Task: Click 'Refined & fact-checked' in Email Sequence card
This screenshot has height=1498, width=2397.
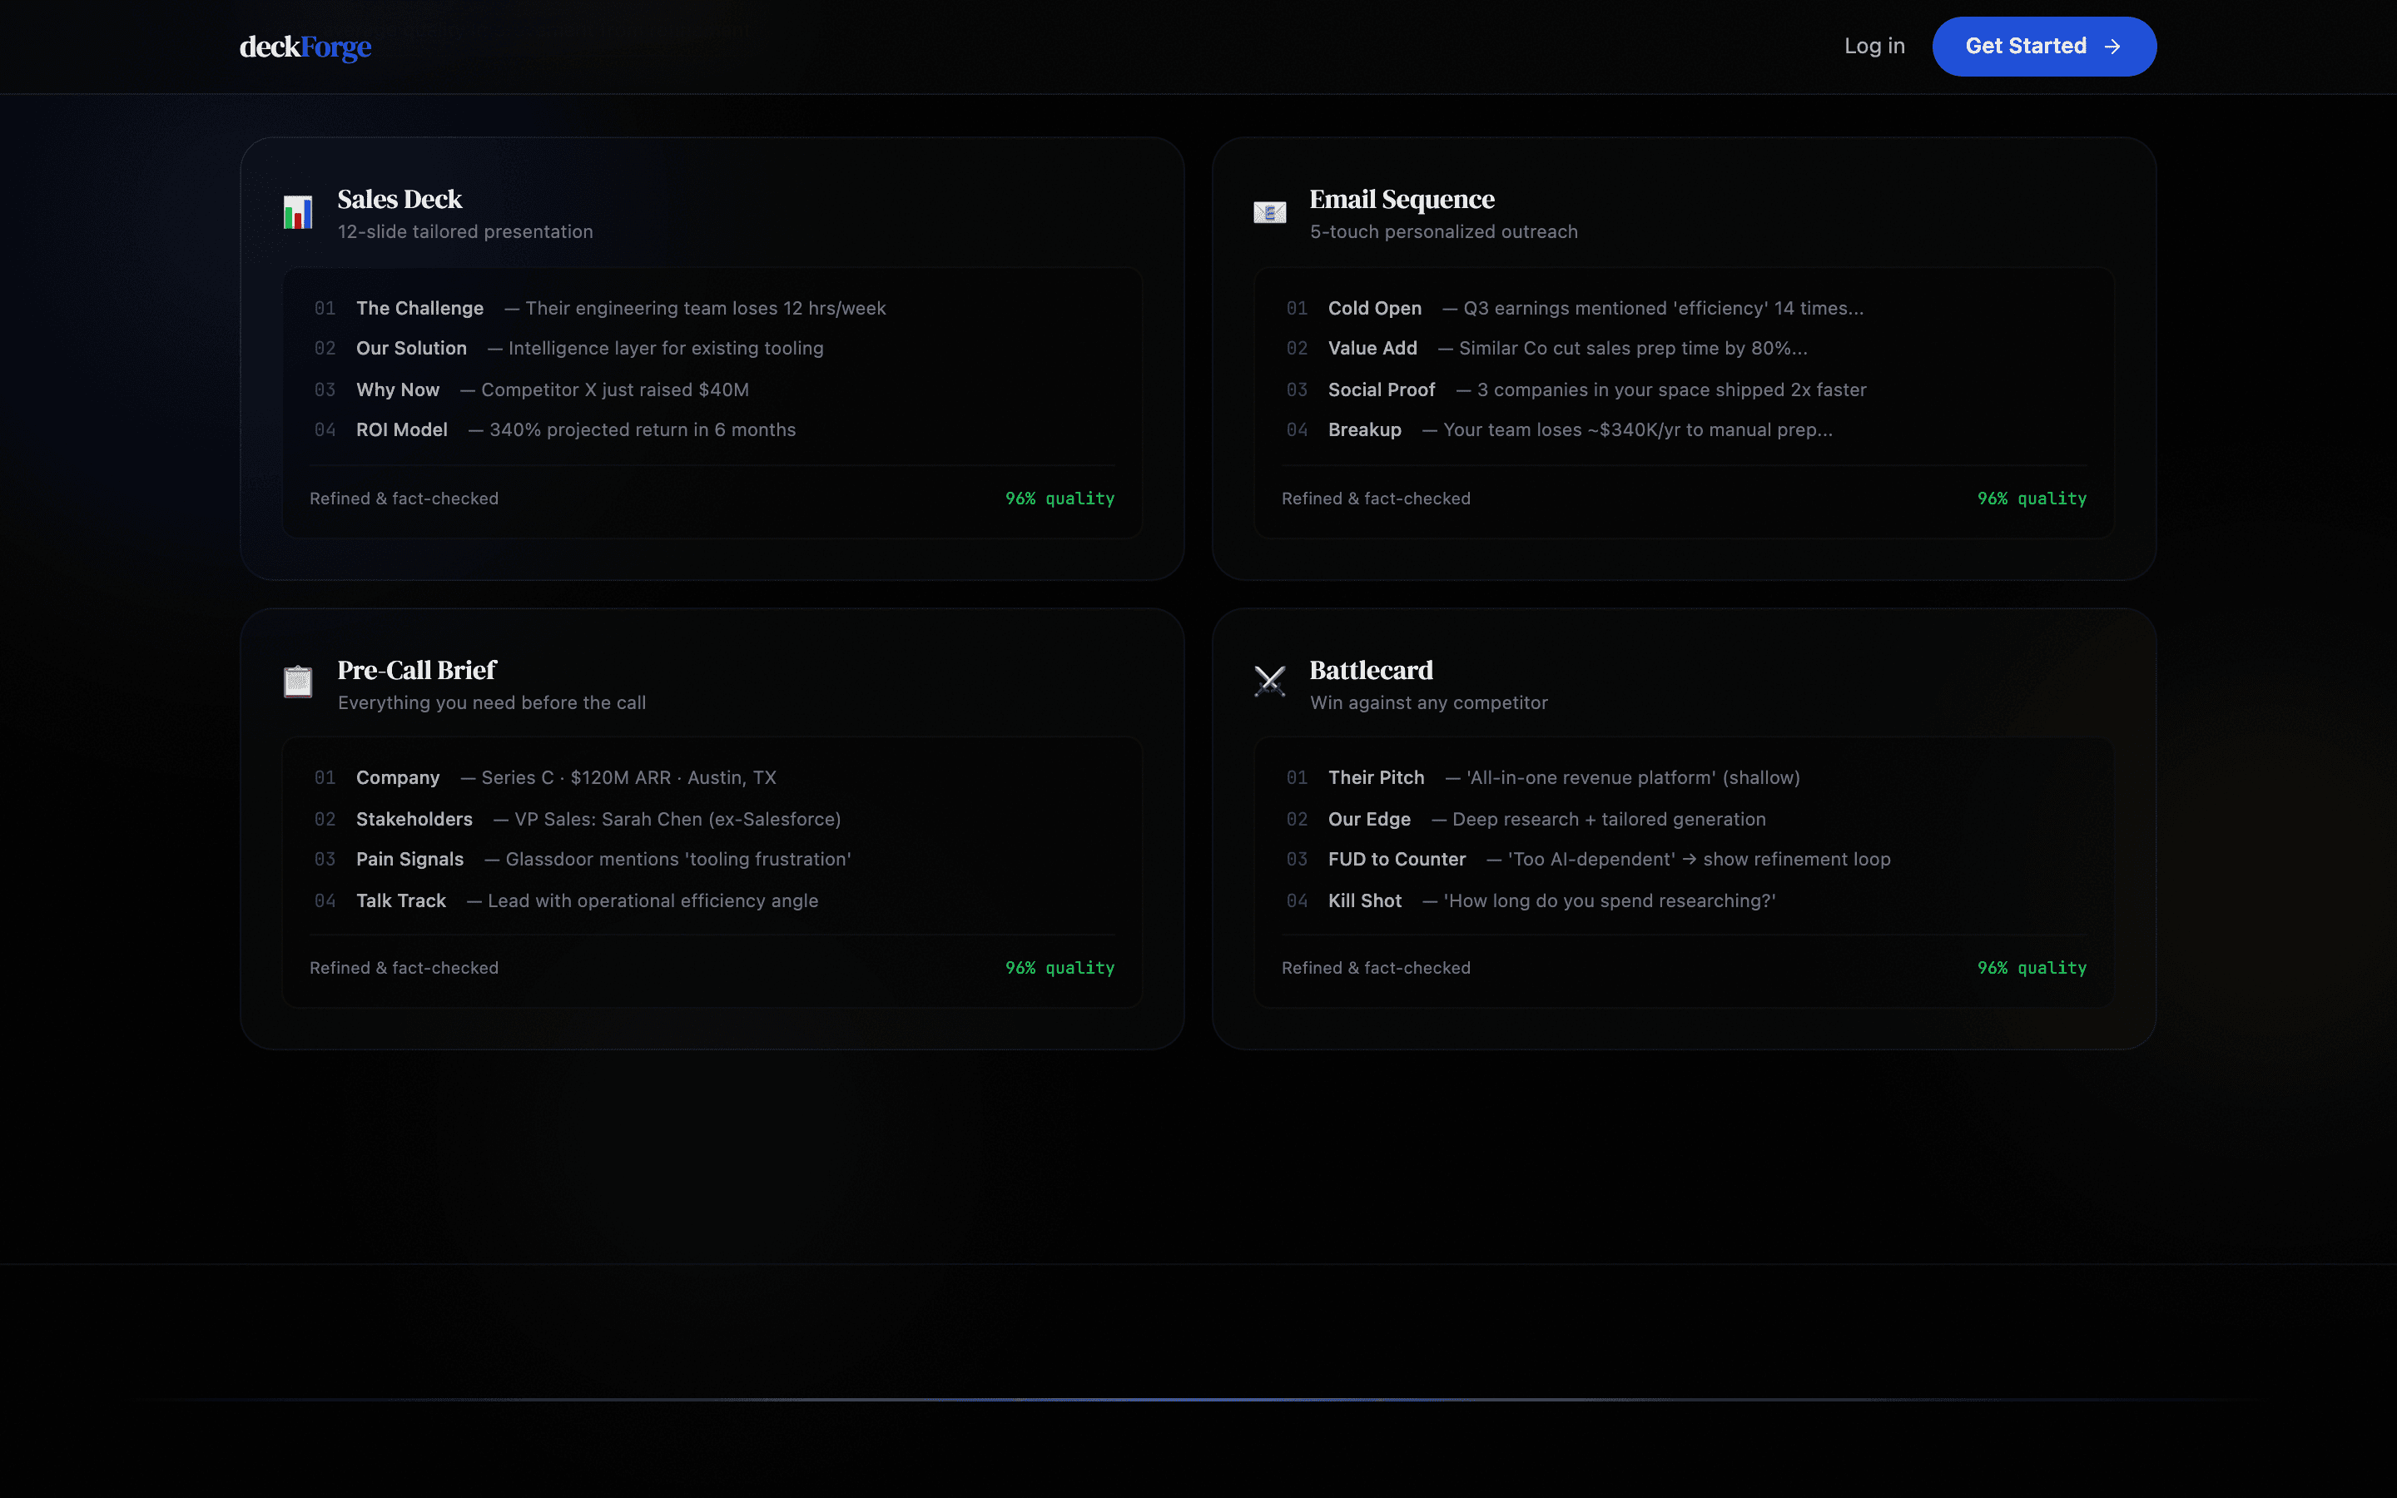Action: click(1376, 499)
